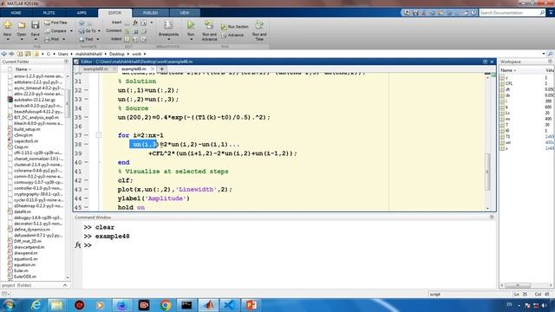
Task: Set breakpoint on line 32 dash
Action: [x=87, y=90]
